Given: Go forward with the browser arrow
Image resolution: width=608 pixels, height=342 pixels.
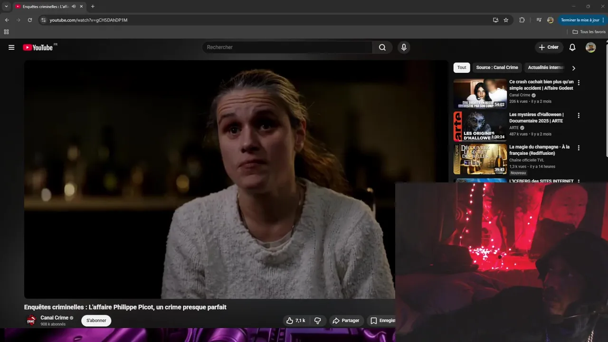Looking at the screenshot, I should pos(18,20).
